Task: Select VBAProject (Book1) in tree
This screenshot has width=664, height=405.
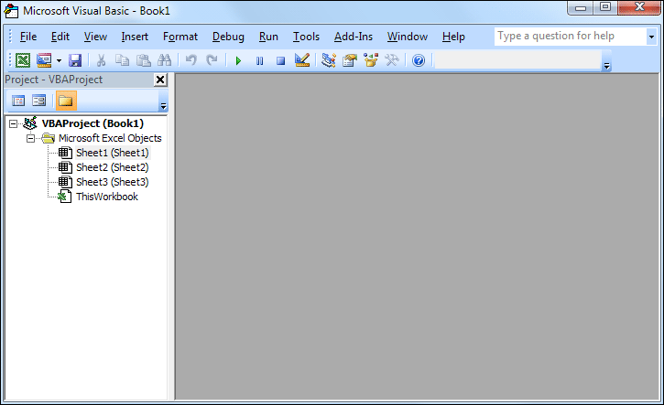Action: click(x=93, y=123)
